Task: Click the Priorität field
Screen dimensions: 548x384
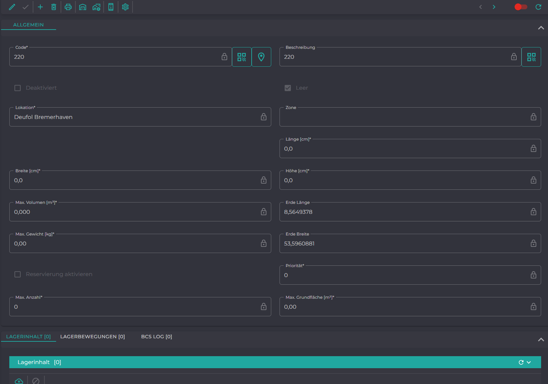Action: tap(410, 275)
